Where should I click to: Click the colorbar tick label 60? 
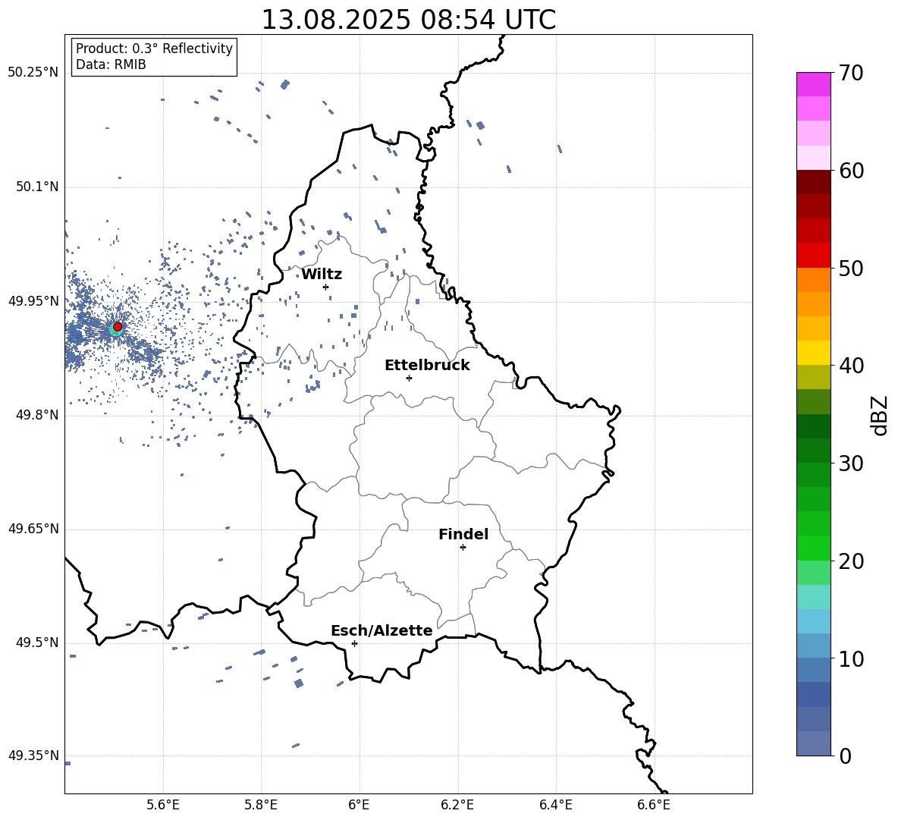[852, 171]
